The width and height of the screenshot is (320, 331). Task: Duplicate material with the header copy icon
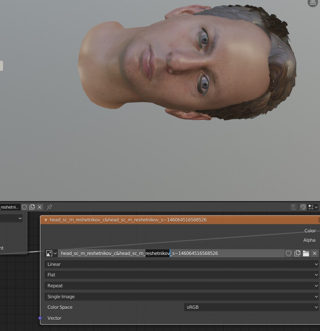click(x=32, y=207)
